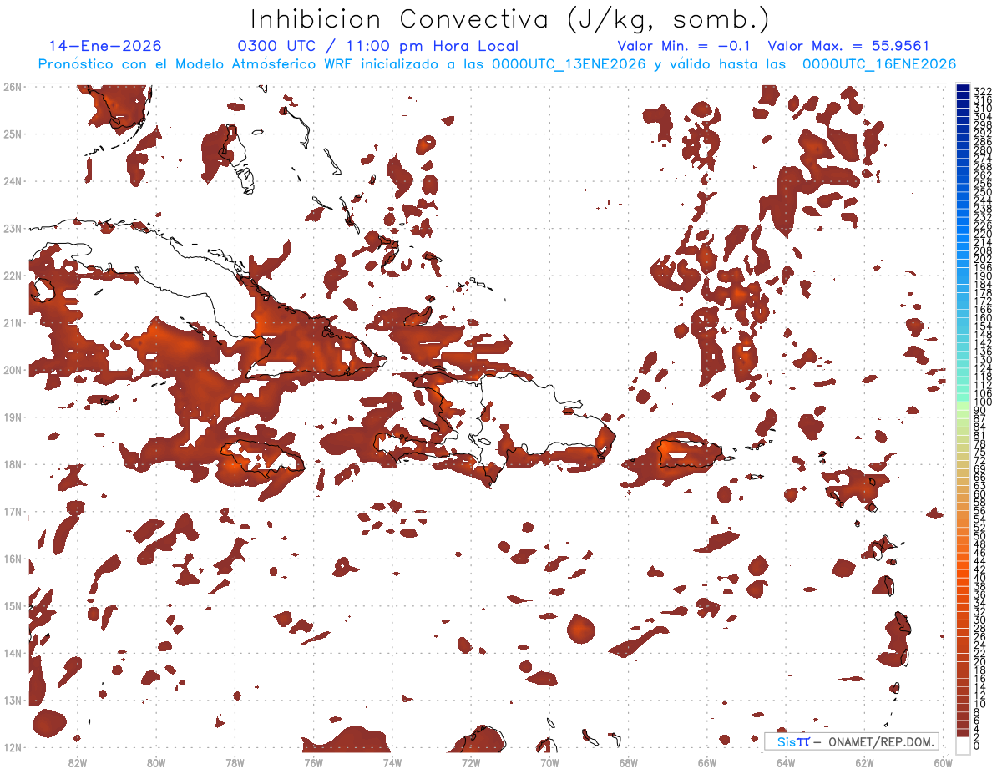This screenshot has height=774, width=1002.
Task: Click the 16N latitude label
Action: (x=13, y=558)
